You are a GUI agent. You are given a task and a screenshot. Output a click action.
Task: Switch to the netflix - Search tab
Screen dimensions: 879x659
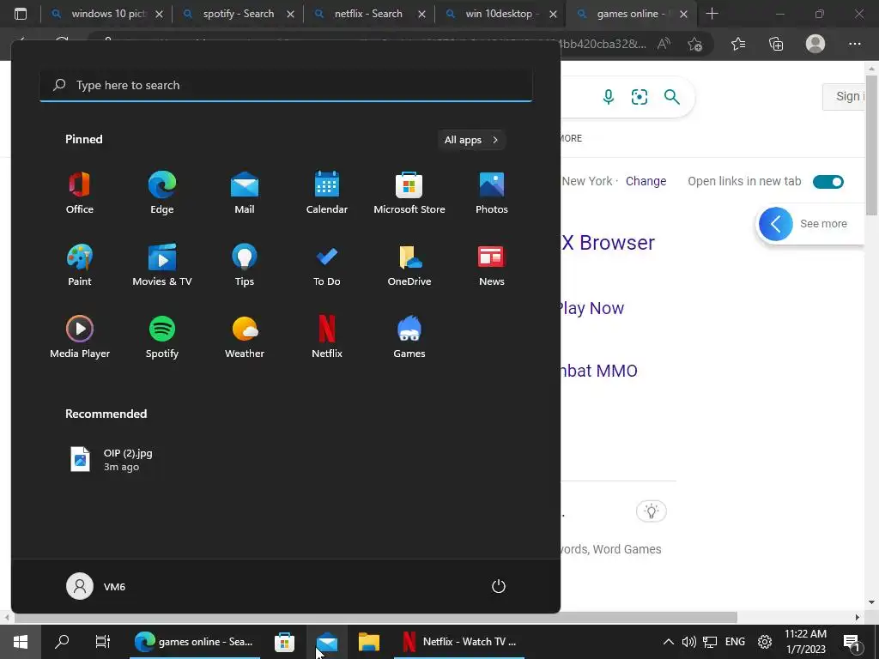(x=369, y=14)
